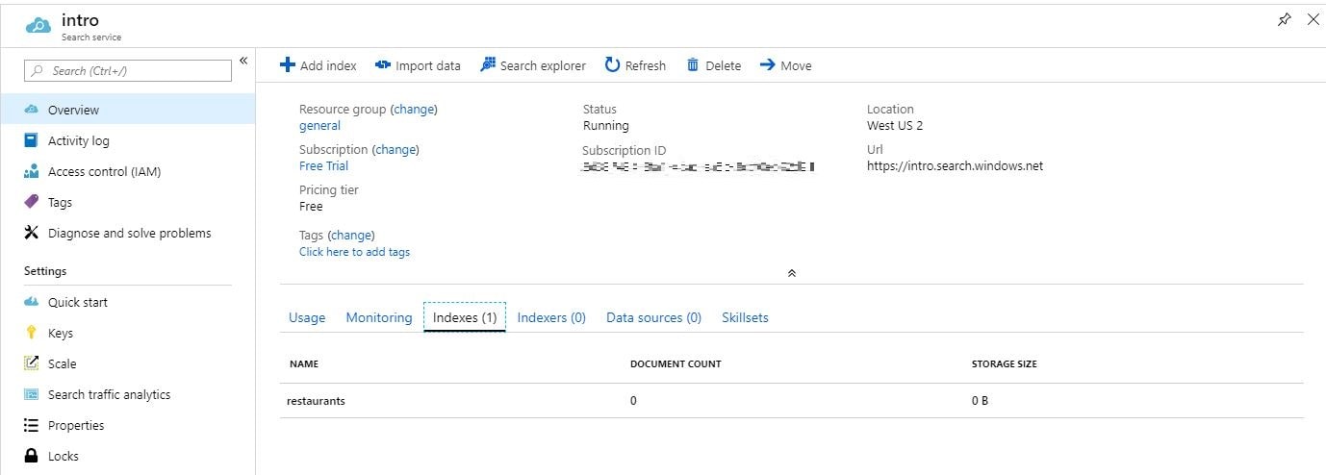1326x475 pixels.
Task: Click the Keys key icon
Action: point(31,333)
